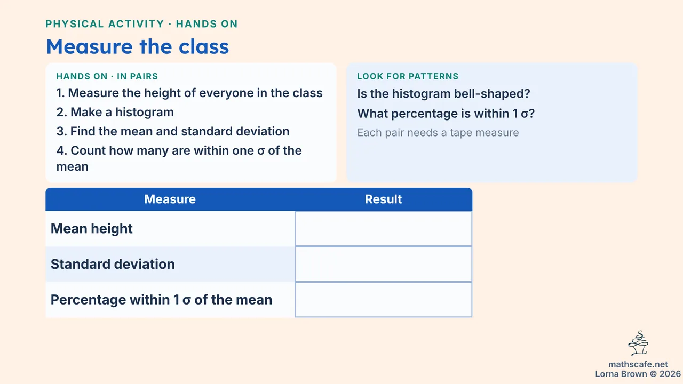Select the histogram bell-shaped question
The height and width of the screenshot is (384, 683).
[443, 94]
